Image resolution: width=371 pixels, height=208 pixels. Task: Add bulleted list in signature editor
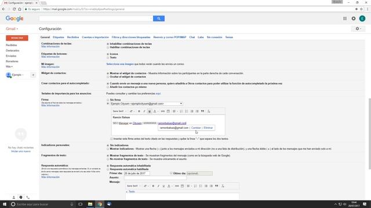click(x=187, y=111)
